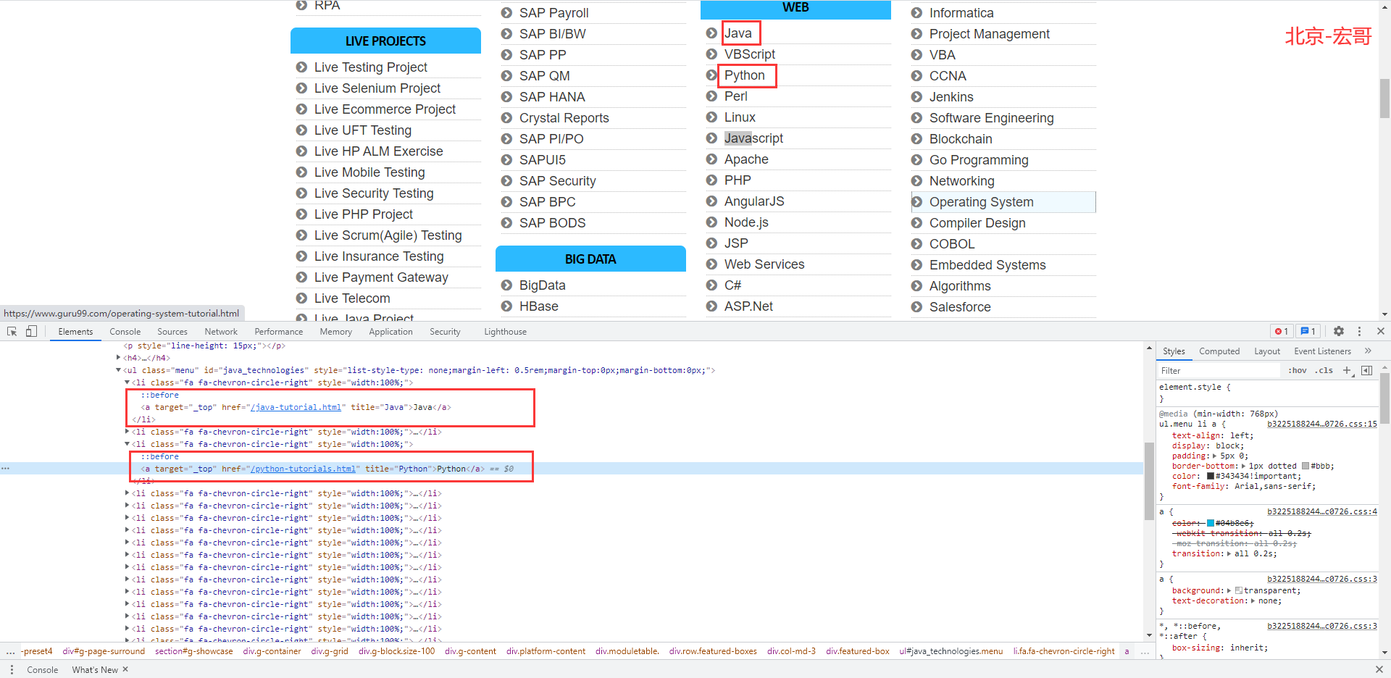Open the Go Programming link
The width and height of the screenshot is (1391, 678).
979,160
